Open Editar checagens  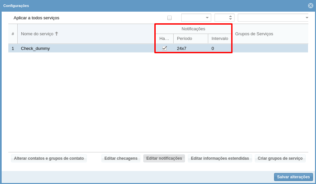[121, 158]
